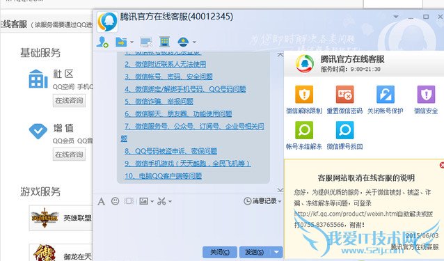Open link 4、微信绑定/解绑手机号码

pyautogui.click(x=185, y=89)
